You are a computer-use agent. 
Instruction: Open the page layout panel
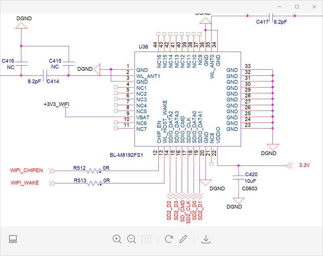(13, 239)
